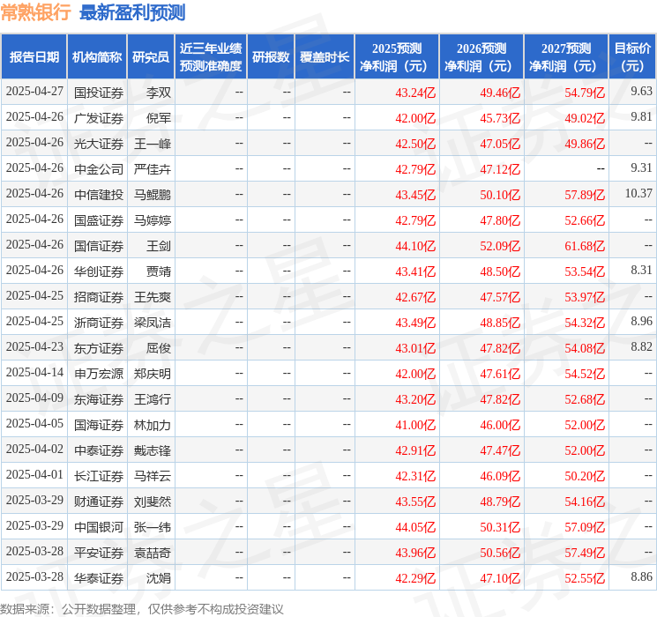
Task: Select the 华泰证券 institution cell
Action: tap(99, 578)
